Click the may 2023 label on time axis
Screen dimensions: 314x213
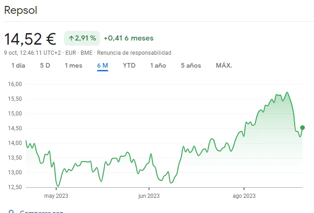[x=56, y=196]
